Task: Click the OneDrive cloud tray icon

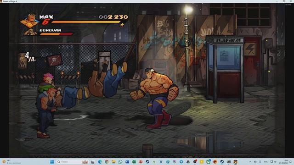Action: [255, 162]
